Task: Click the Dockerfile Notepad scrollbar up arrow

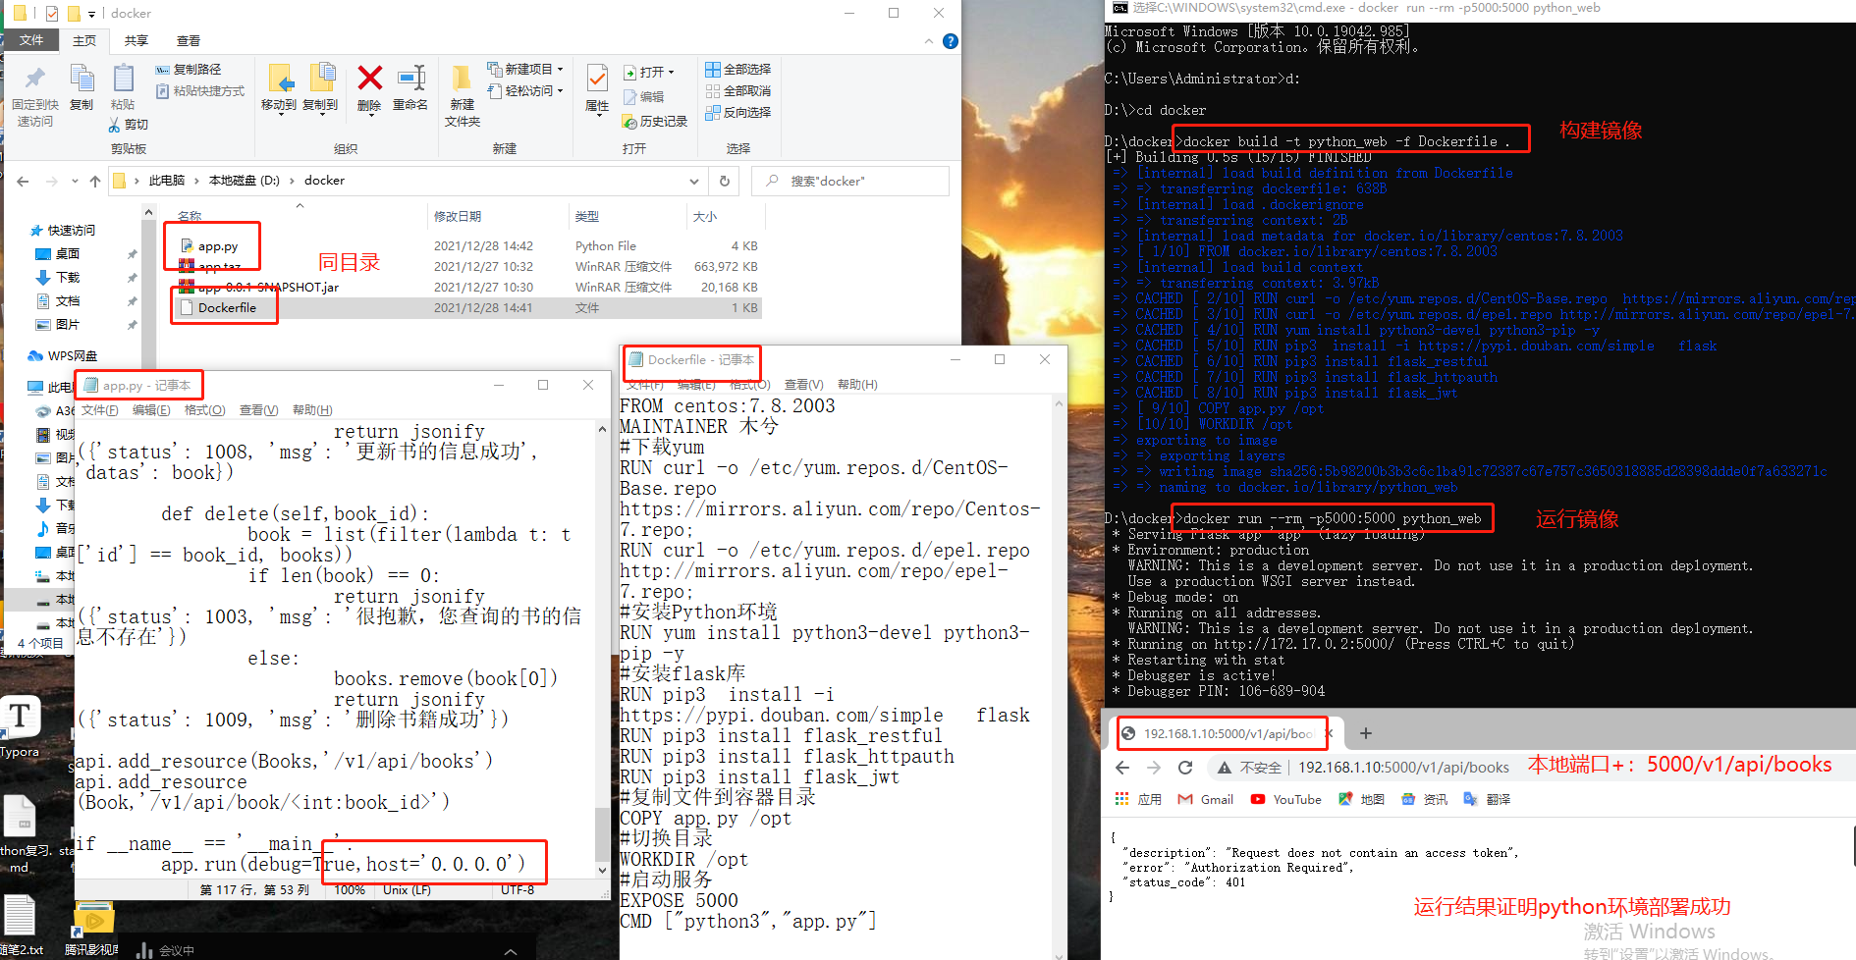Action: (x=1059, y=403)
